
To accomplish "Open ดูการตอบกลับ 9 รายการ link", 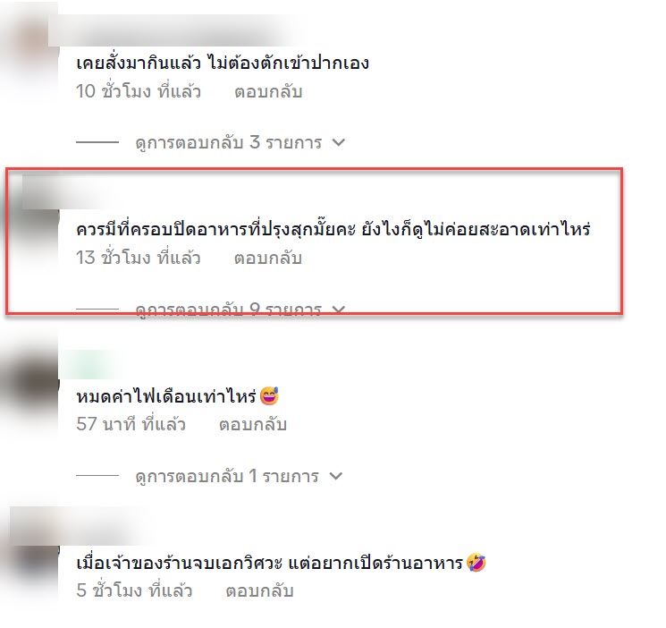I will (x=229, y=310).
